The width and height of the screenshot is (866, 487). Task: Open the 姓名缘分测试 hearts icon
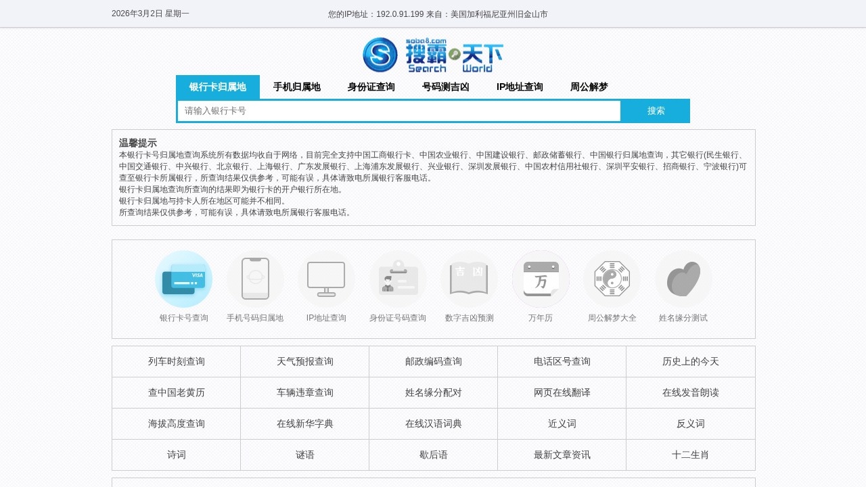coord(683,279)
